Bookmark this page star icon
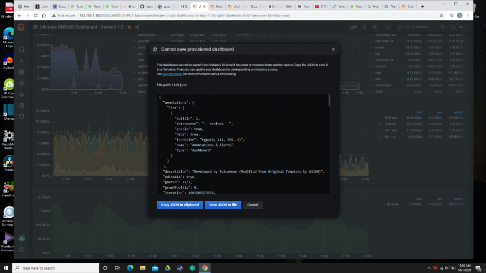The image size is (486, 273). (x=441, y=16)
